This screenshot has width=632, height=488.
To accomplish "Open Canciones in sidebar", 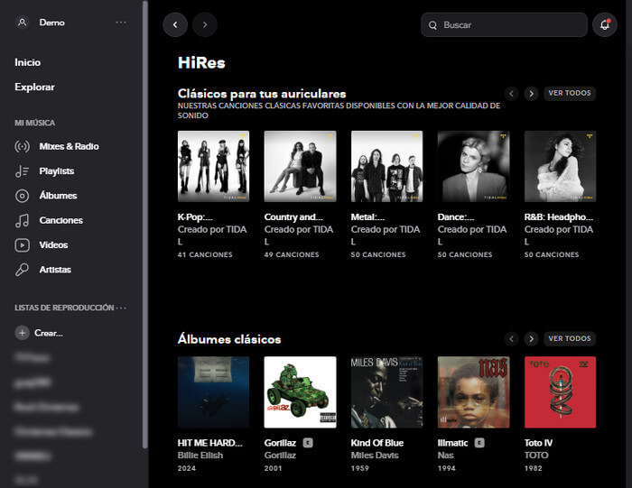I will (60, 220).
